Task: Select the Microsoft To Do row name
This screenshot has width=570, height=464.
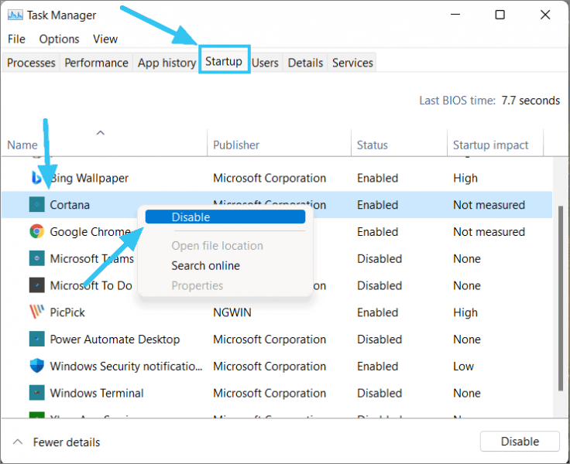Action: [x=91, y=285]
